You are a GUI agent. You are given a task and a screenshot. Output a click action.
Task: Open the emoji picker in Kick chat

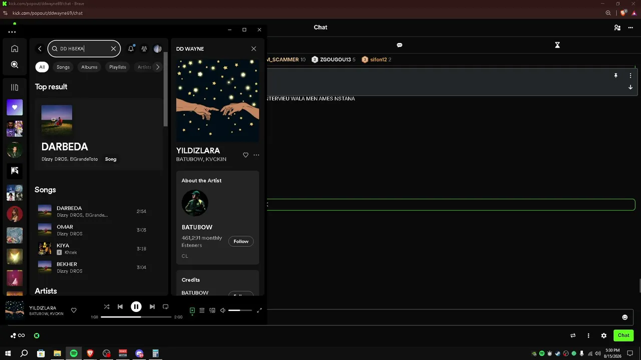click(x=625, y=317)
